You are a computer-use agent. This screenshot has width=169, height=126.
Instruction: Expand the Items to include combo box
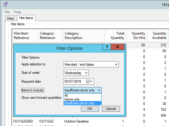click(82, 90)
